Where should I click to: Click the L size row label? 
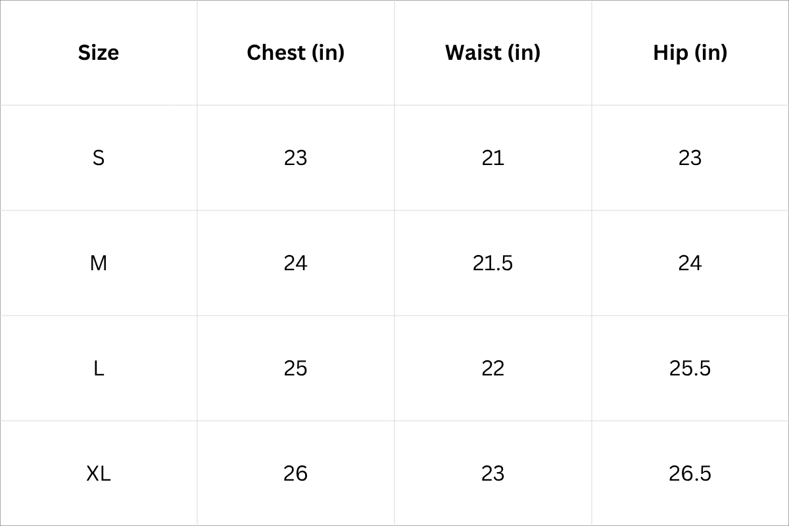[x=99, y=368]
